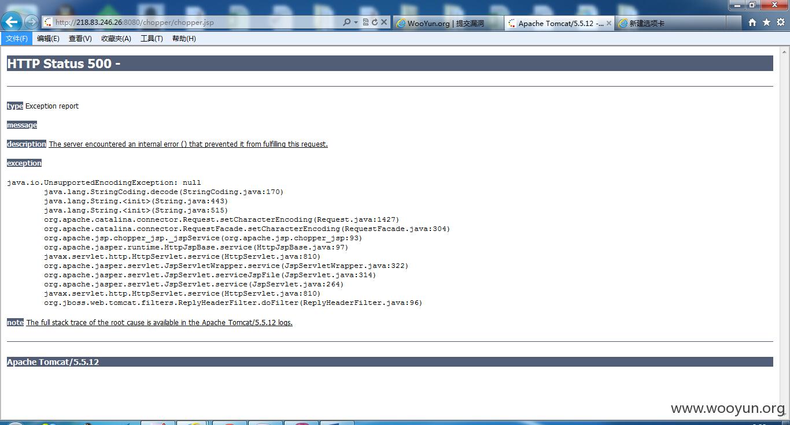Click the ReplyHeaderFilter.doFilter stack line

point(233,303)
